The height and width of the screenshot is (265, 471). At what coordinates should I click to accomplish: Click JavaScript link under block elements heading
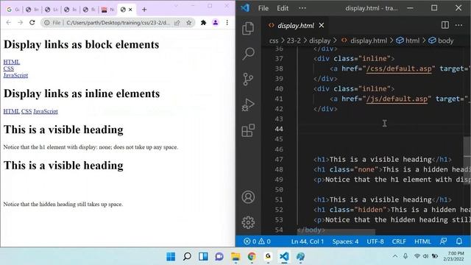point(15,75)
